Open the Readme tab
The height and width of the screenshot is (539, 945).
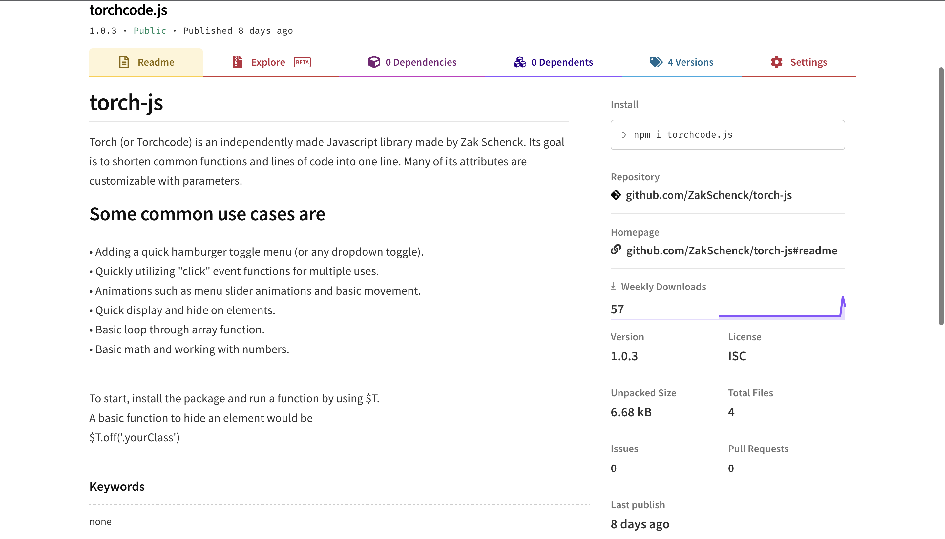[146, 62]
